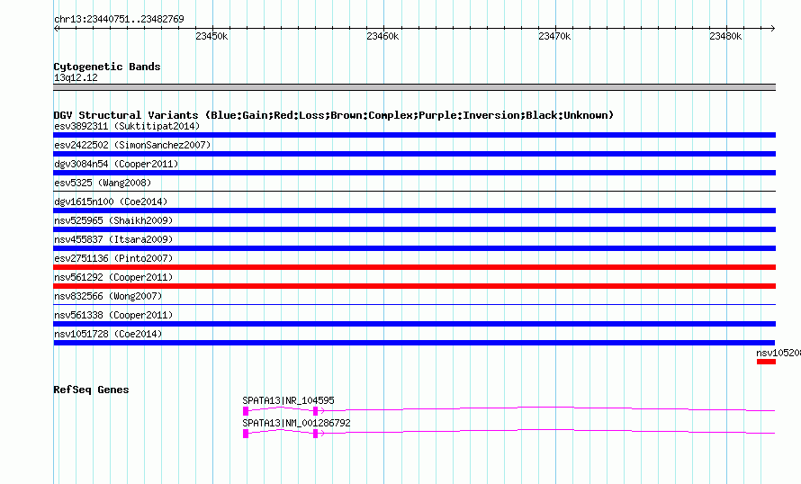Select the blue bar under nsv455837

point(414,248)
